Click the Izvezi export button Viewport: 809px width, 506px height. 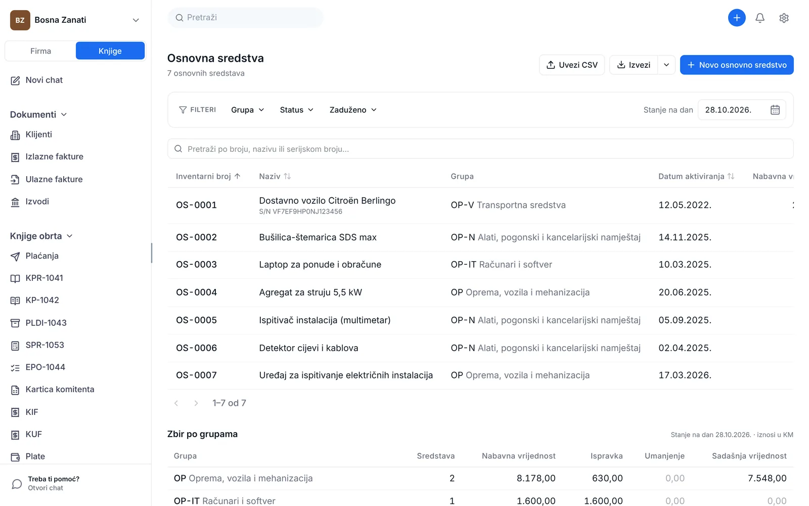click(x=634, y=65)
